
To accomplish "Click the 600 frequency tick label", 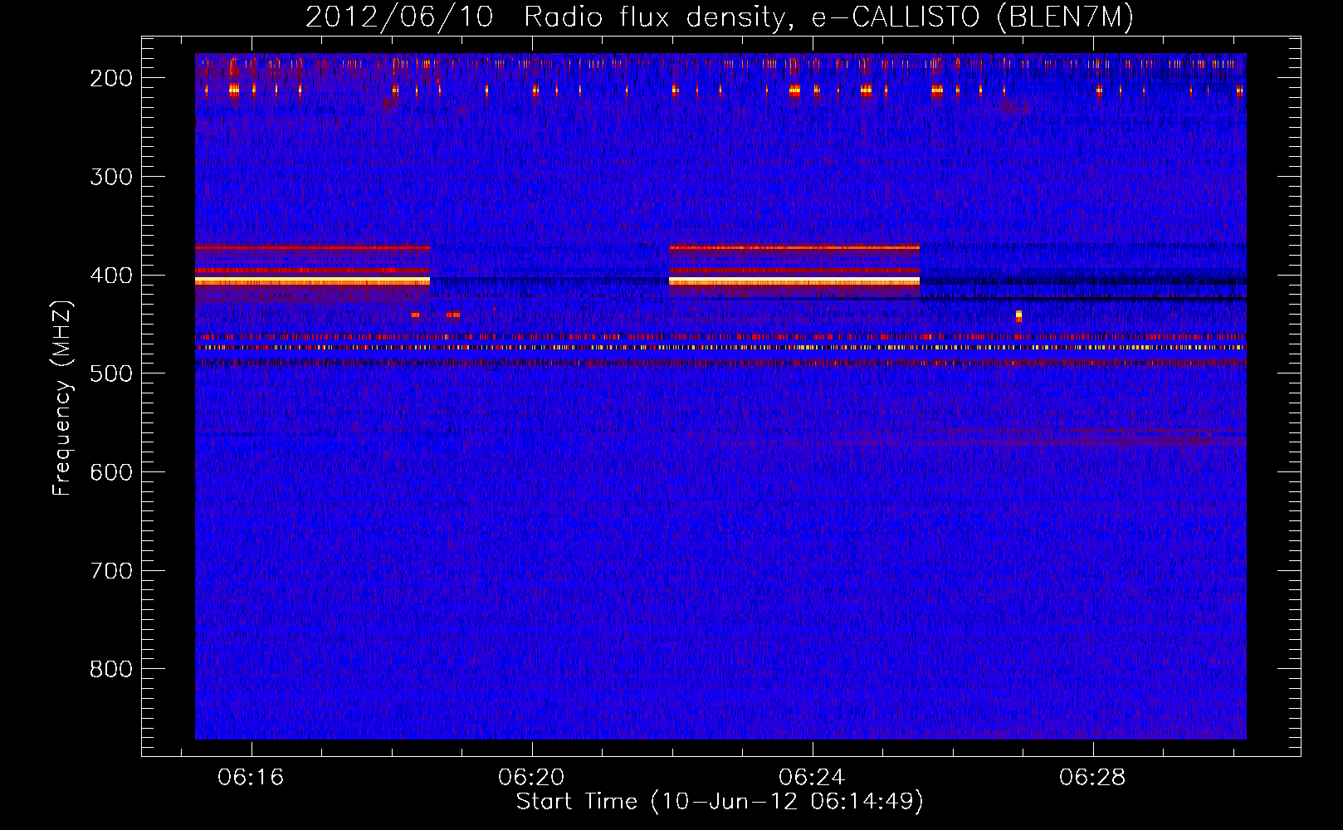I will click(x=111, y=472).
